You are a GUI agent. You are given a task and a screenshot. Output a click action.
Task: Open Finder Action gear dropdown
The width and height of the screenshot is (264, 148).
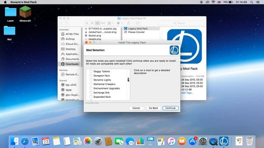pos(119,23)
